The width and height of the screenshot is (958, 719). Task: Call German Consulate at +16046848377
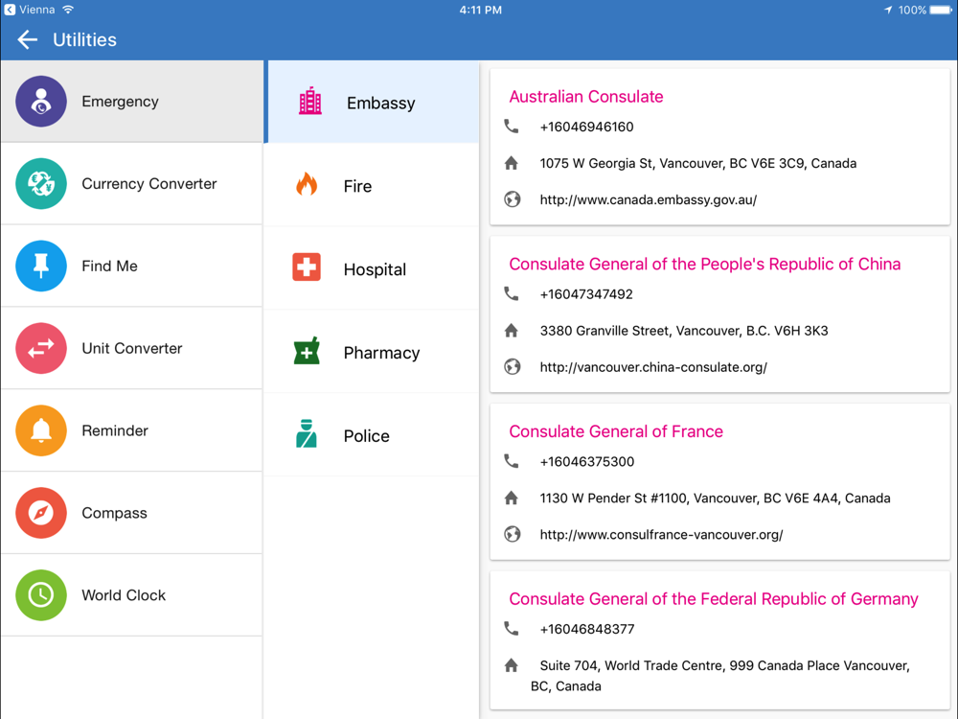click(x=587, y=629)
